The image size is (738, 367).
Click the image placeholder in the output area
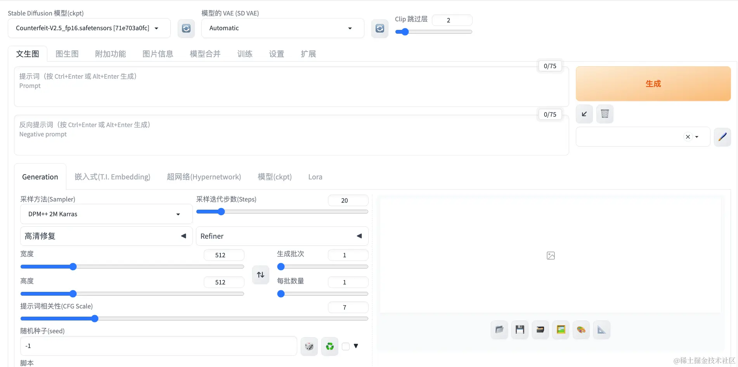551,256
